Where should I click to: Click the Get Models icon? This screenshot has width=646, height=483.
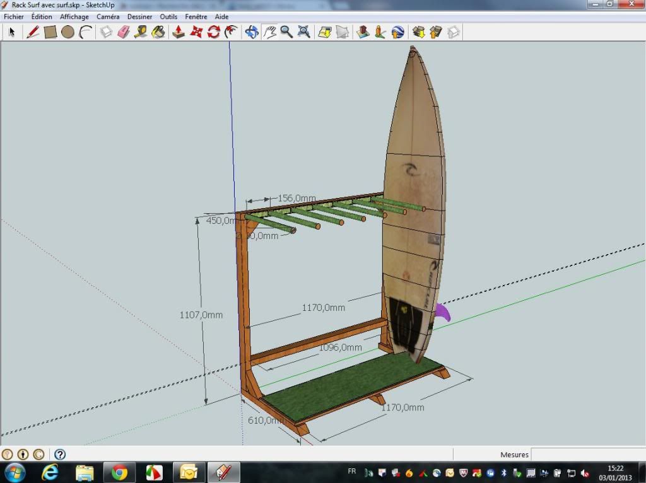pyautogui.click(x=419, y=32)
